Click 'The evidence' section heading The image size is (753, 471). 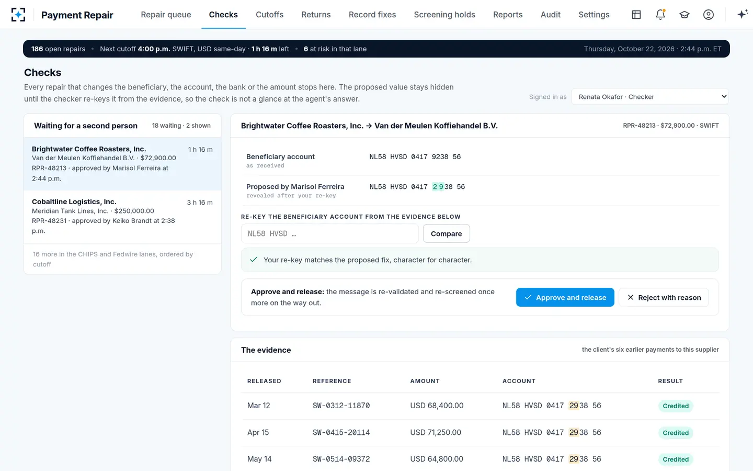[266, 350]
